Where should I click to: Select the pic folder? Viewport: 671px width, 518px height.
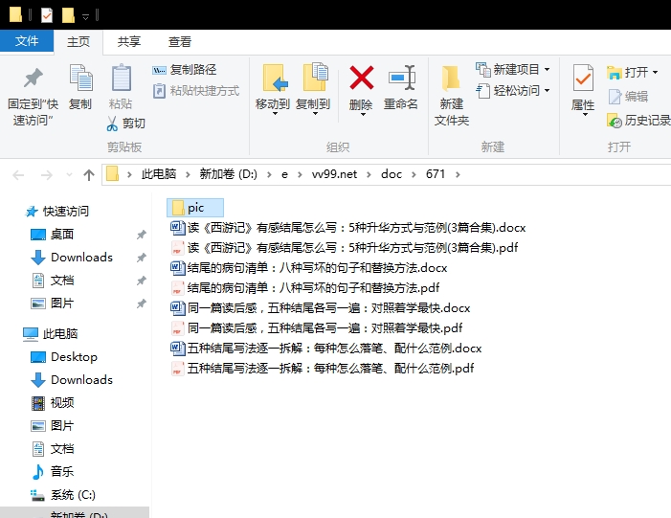coord(195,208)
